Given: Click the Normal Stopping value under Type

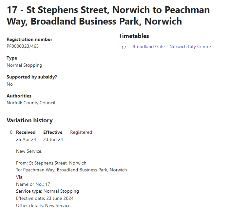Looking at the screenshot, I should [x=24, y=65].
